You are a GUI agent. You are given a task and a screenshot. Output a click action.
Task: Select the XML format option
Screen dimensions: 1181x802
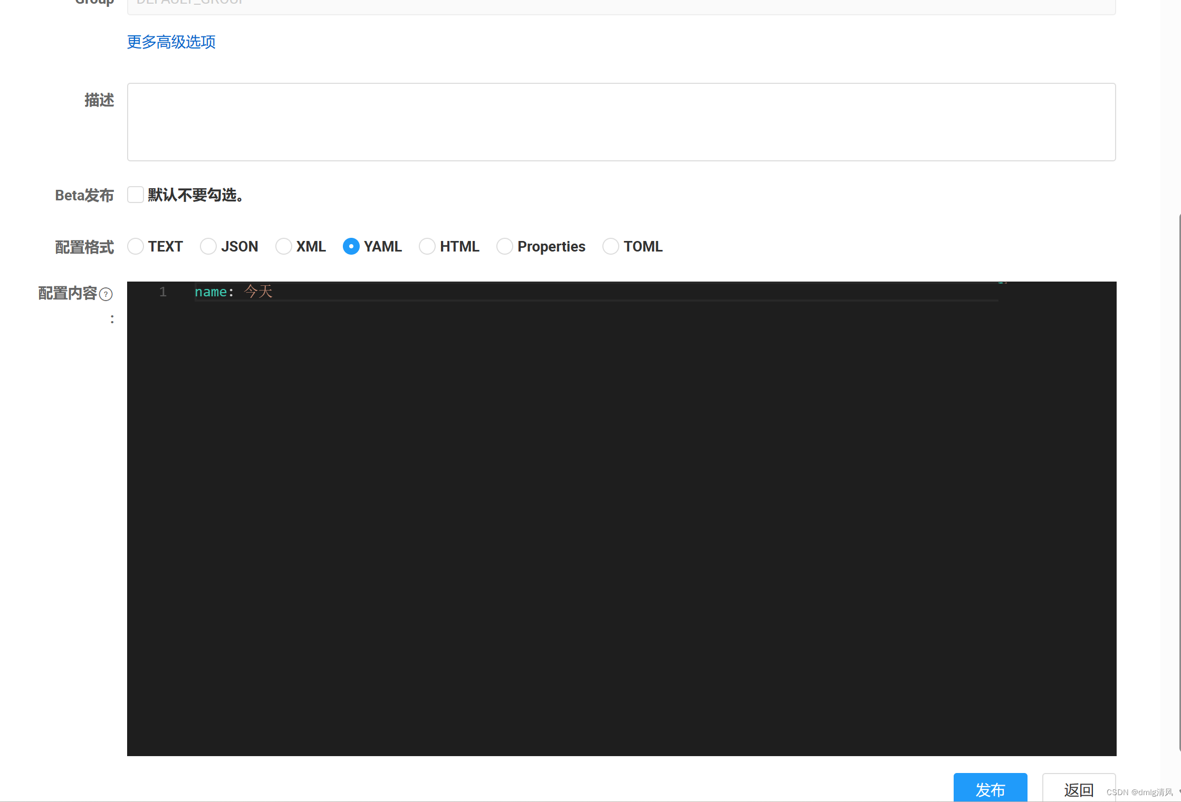point(284,246)
